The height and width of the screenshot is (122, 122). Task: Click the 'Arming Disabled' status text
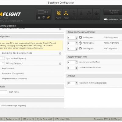(8, 26)
